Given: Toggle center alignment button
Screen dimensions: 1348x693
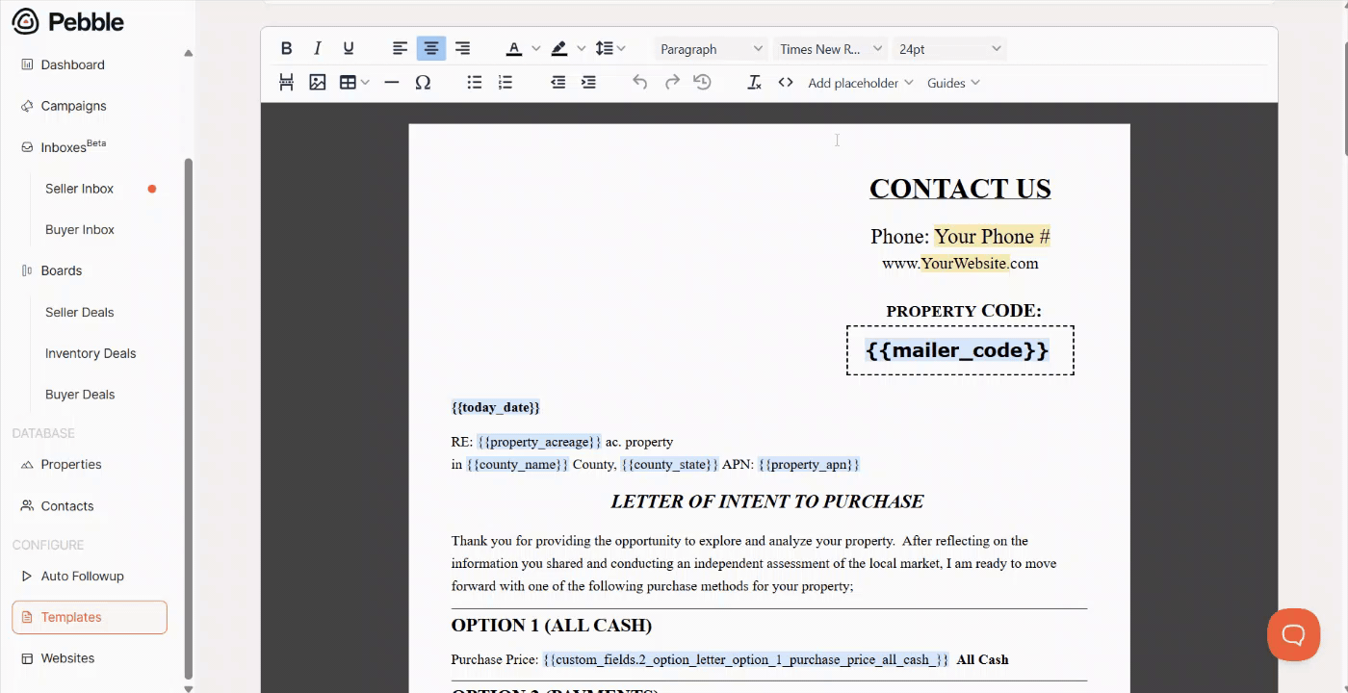Looking at the screenshot, I should pyautogui.click(x=431, y=49).
